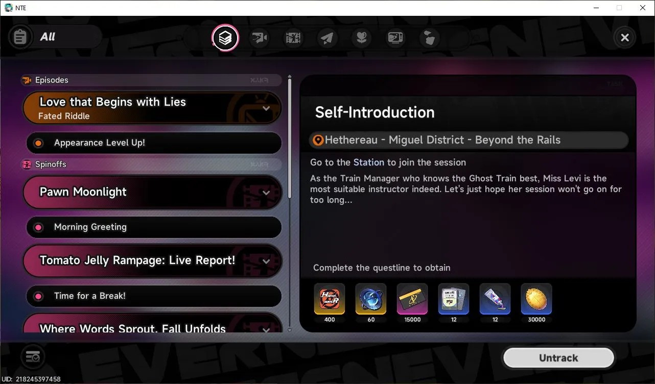655x384 pixels.
Task: Minimize the NTE window
Action: click(x=596, y=8)
